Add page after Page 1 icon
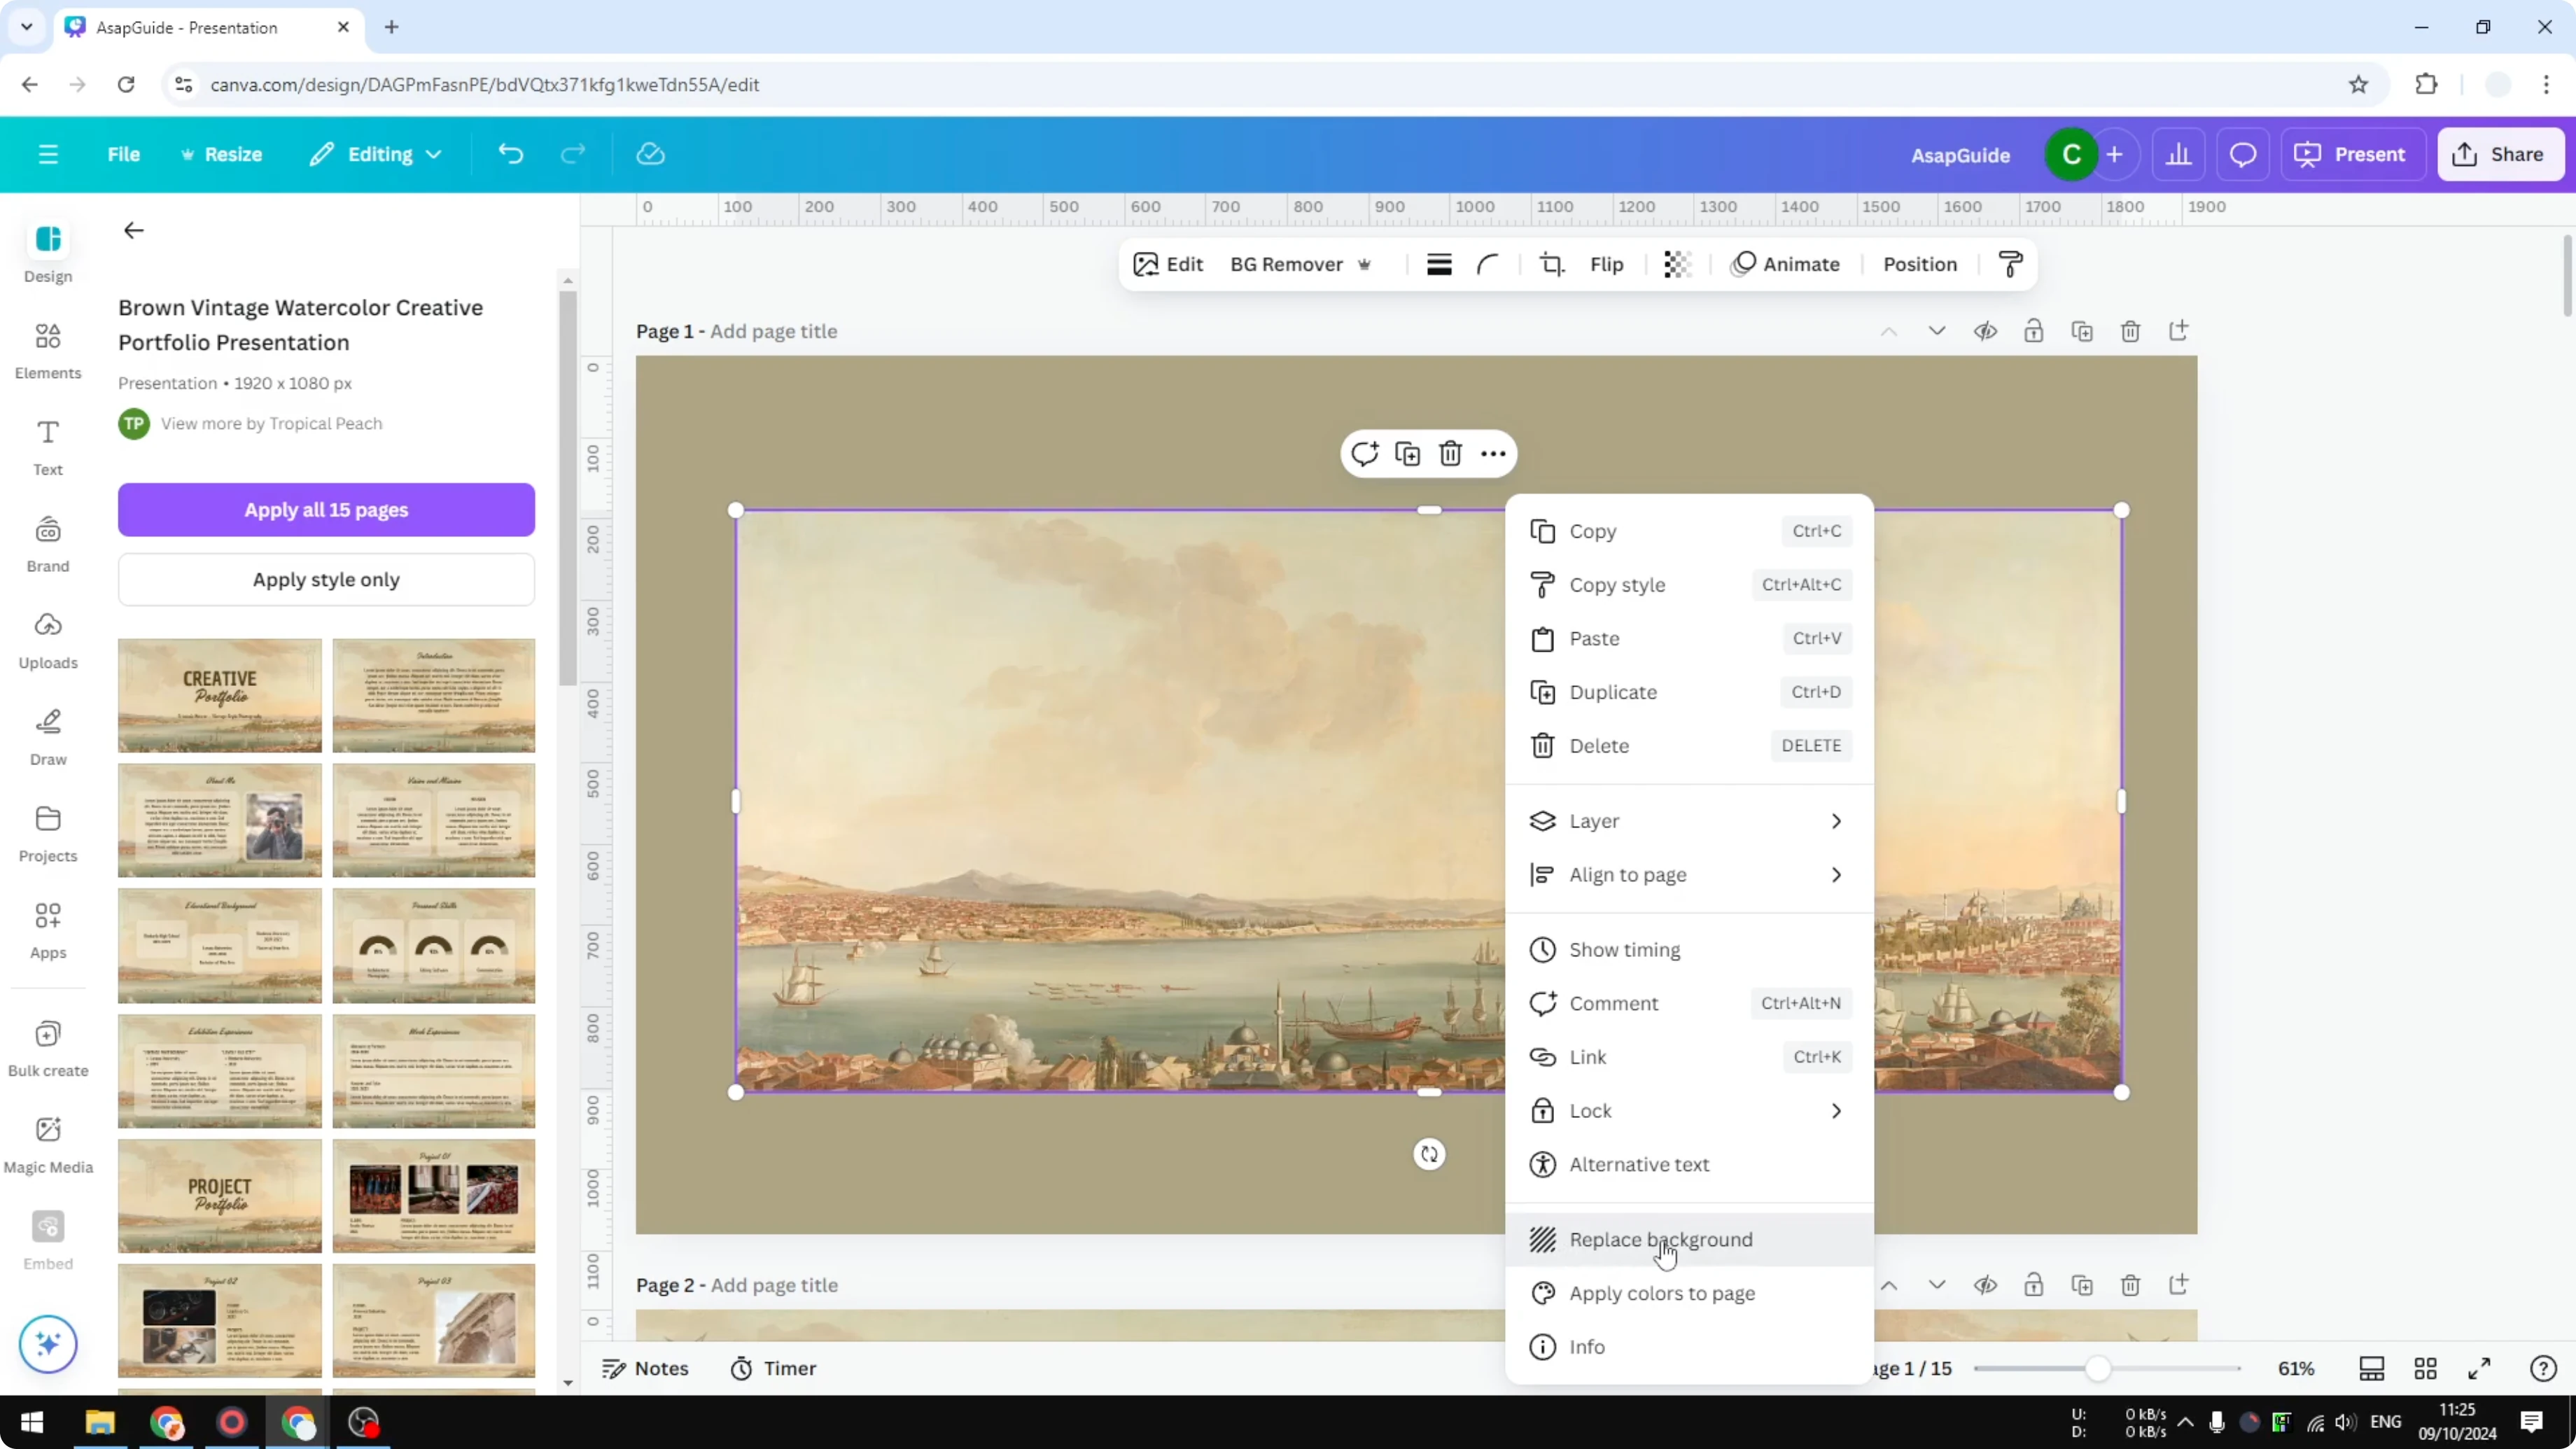2576x1449 pixels. click(x=2178, y=331)
